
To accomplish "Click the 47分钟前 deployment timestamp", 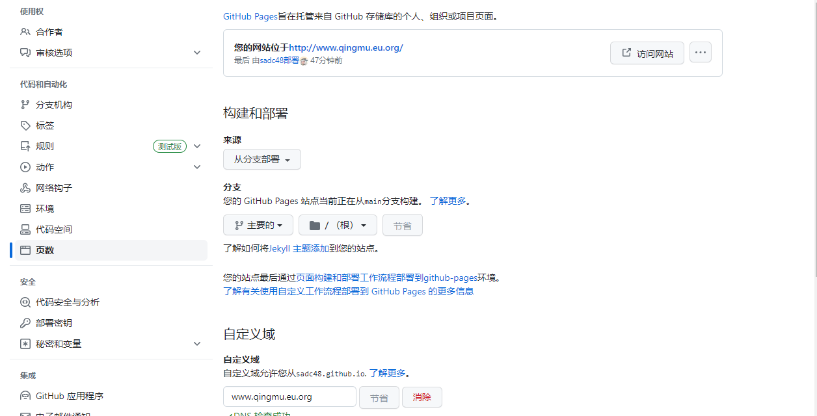I will pyautogui.click(x=326, y=60).
